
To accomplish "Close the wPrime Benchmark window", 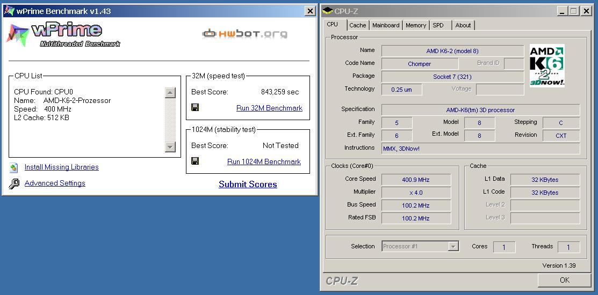I will [311, 11].
